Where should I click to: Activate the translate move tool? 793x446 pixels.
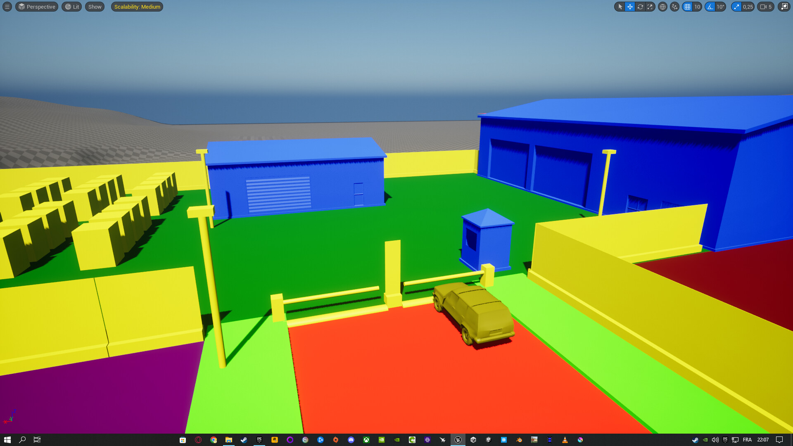point(630,7)
